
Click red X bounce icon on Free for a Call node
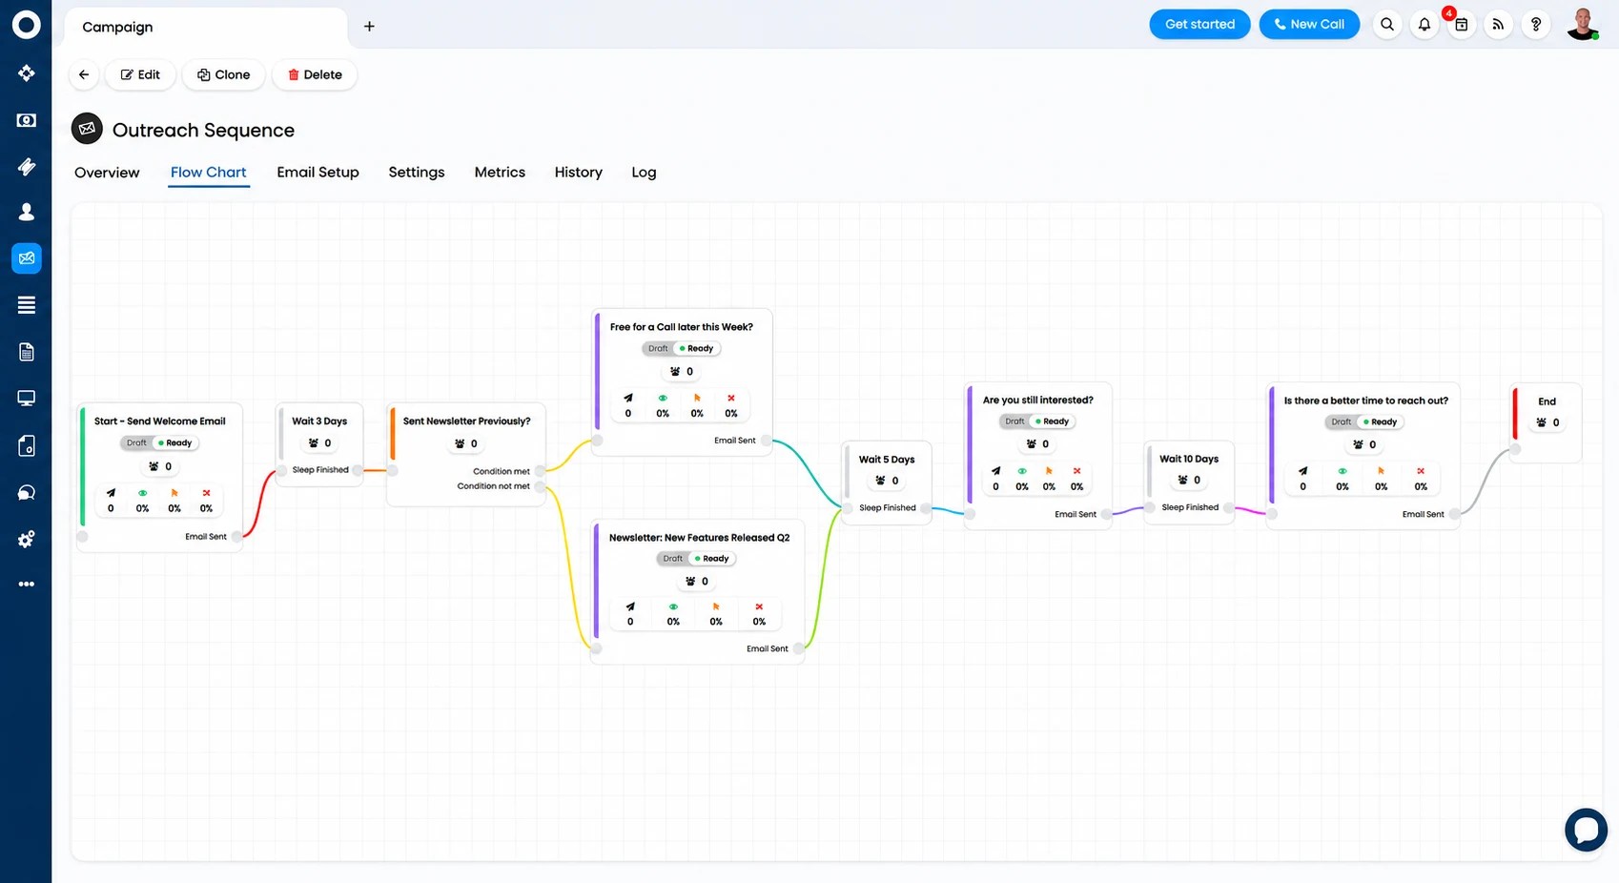pos(731,398)
